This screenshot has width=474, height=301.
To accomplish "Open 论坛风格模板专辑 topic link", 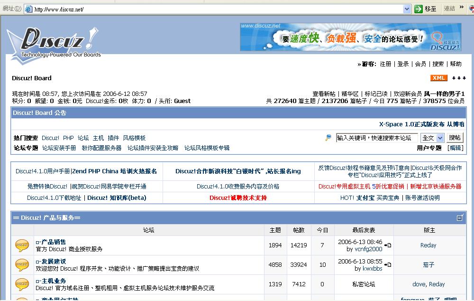I will click(207, 148).
